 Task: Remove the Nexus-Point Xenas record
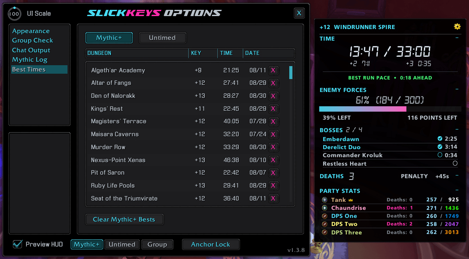pyautogui.click(x=273, y=160)
